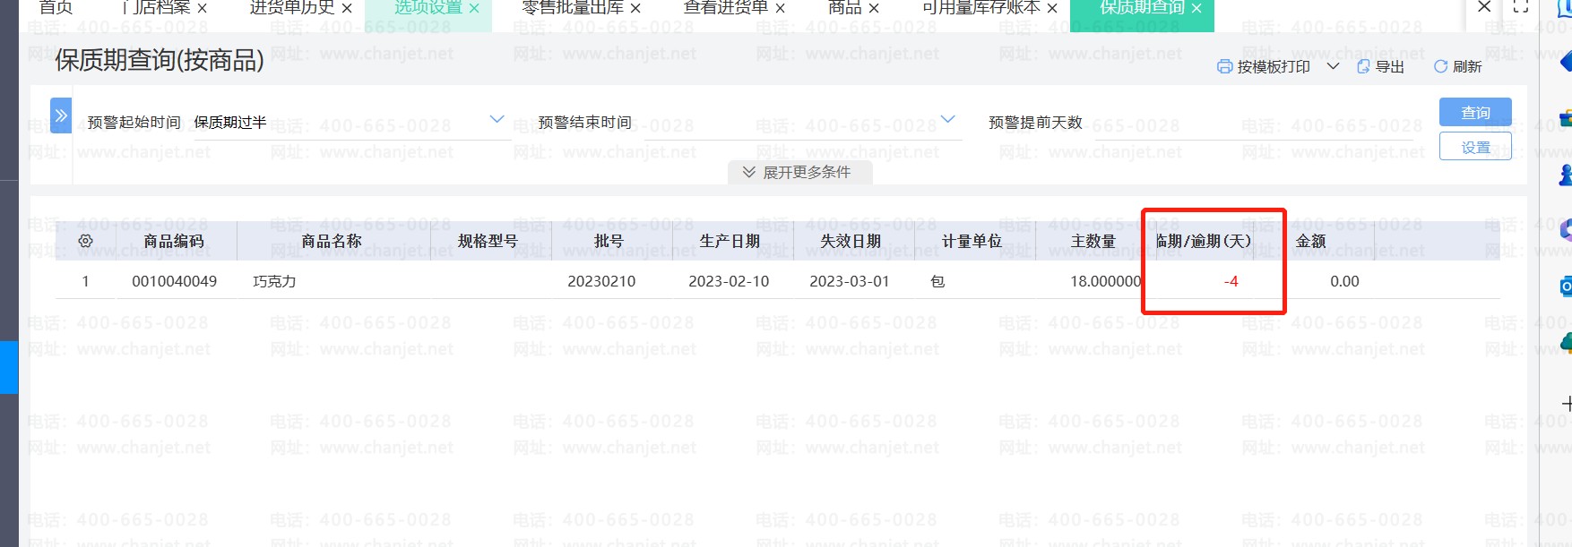The image size is (1572, 547).
Task: Click the 临期/逾期(天) column header
Action: (1203, 241)
